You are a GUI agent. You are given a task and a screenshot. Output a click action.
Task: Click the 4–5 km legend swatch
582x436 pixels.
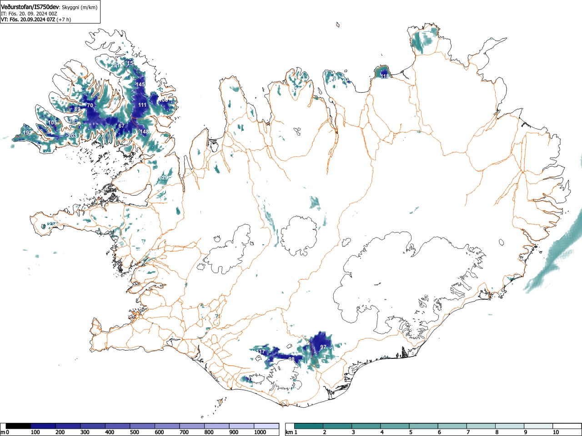tap(395, 426)
